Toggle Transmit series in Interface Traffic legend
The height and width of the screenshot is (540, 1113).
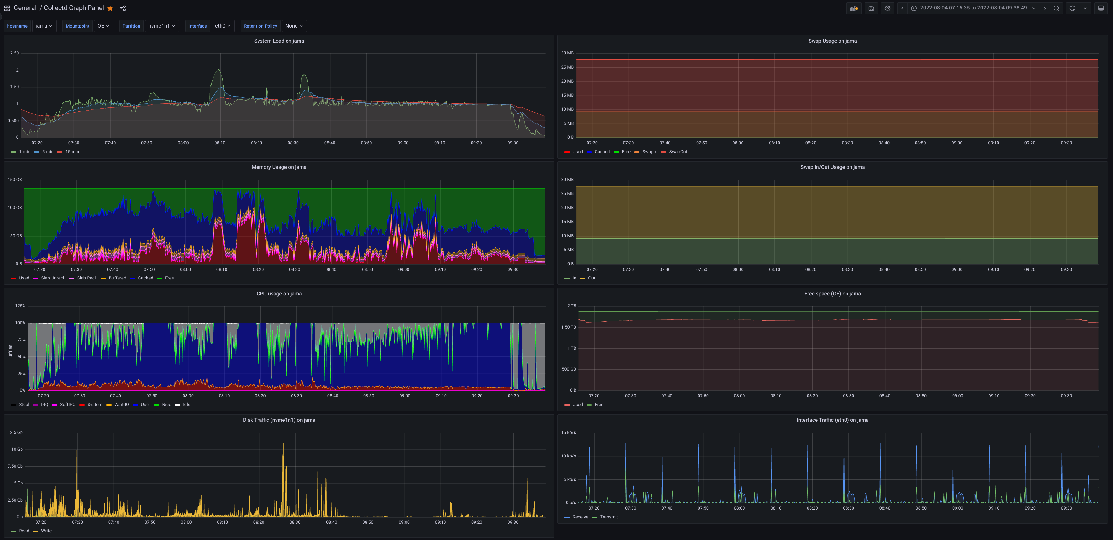pyautogui.click(x=609, y=517)
